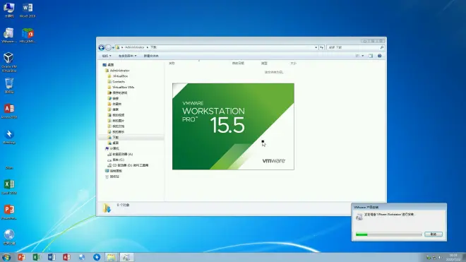This screenshot has height=262, width=466.
Task: Select the VirtualBox VMs folder in tree
Action: click(123, 87)
